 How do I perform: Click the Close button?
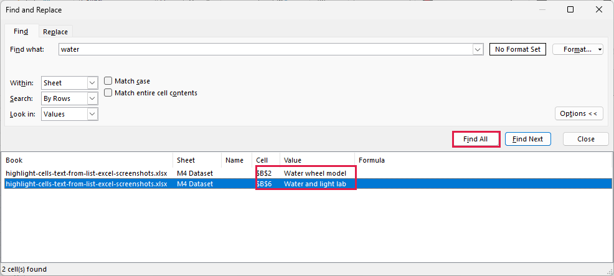pos(585,139)
